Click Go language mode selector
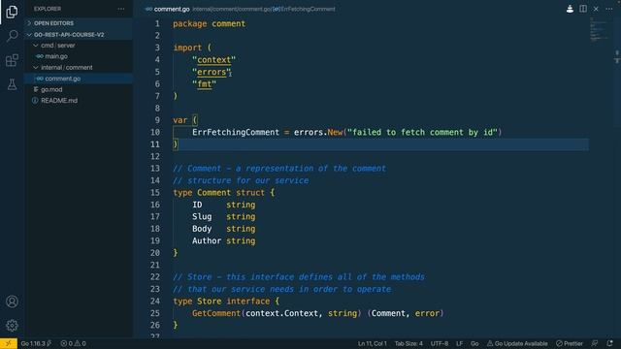Viewport: 621px width, 349px height. (x=474, y=343)
